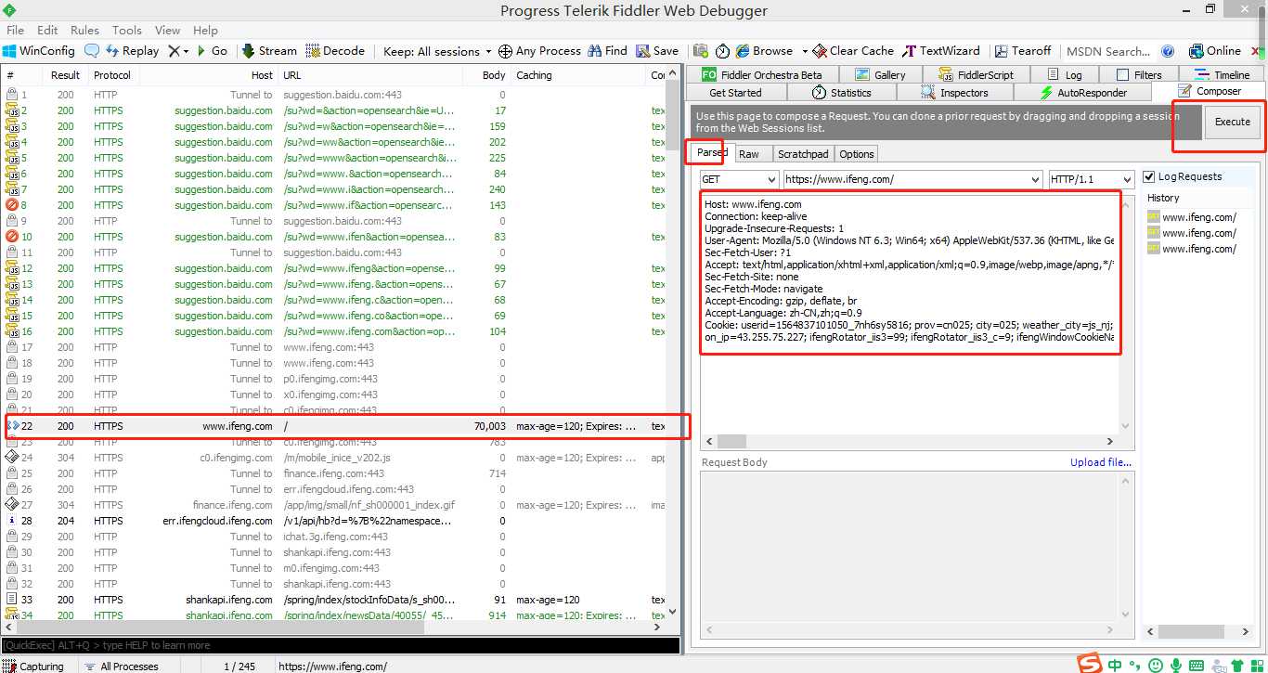Click the Sogou smiley emoji icon
1268x673 pixels.
click(1156, 666)
